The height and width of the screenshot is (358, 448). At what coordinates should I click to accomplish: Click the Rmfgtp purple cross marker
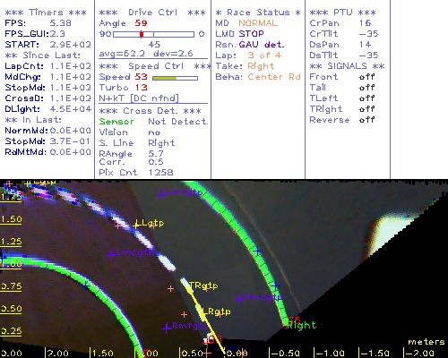point(167,328)
